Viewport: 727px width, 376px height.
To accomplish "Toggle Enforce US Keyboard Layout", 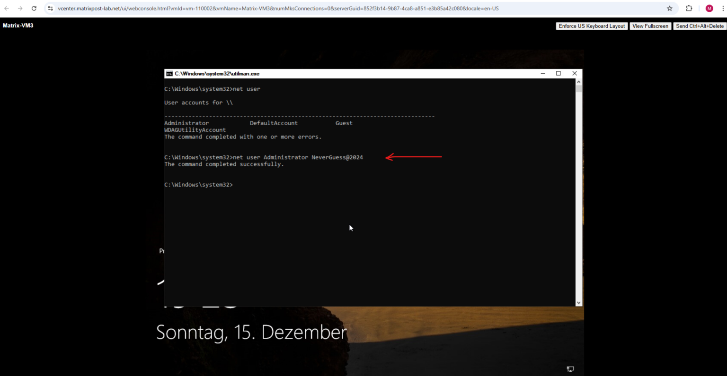I will (x=591, y=26).
